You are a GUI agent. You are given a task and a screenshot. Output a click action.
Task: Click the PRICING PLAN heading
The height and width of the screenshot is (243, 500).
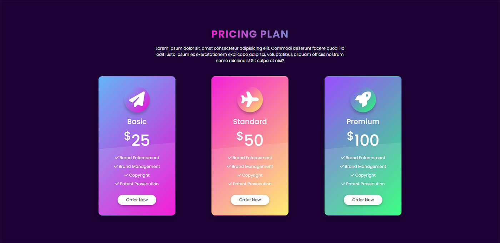[250, 34]
